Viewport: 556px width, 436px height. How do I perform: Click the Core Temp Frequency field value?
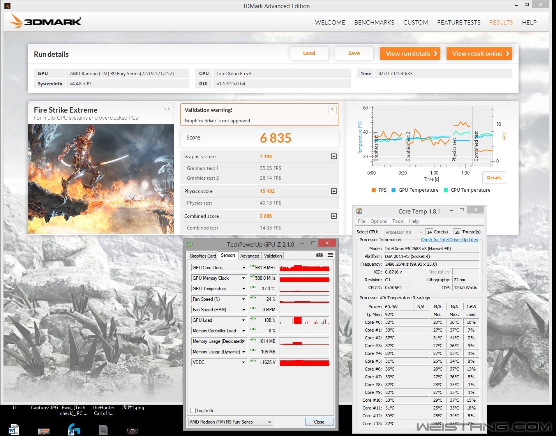431,264
